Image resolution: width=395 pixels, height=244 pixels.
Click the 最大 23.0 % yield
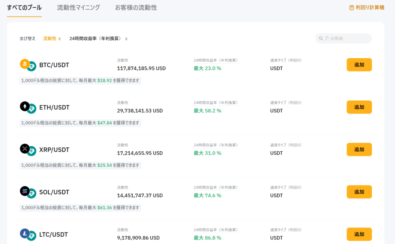point(207,68)
